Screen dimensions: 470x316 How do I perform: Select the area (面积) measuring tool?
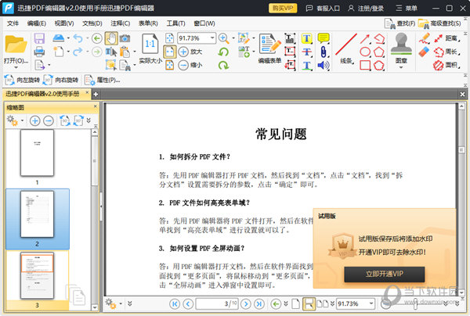[x=446, y=65]
